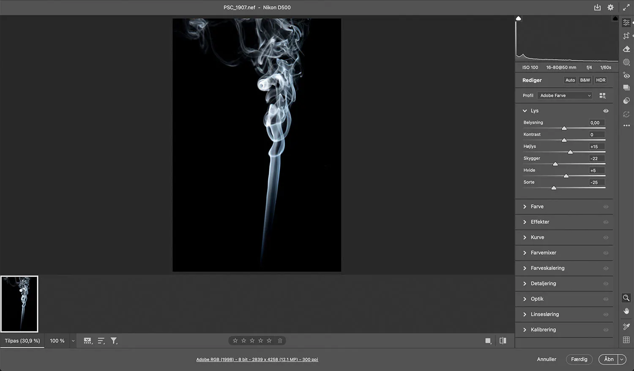Open the Masking tool
The width and height of the screenshot is (634, 371).
[626, 62]
